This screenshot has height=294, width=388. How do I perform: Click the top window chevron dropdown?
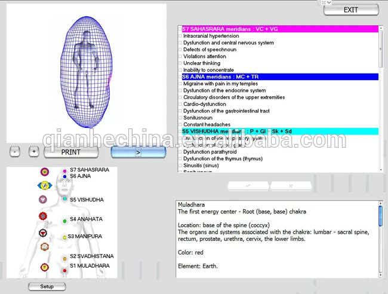[x=329, y=2]
